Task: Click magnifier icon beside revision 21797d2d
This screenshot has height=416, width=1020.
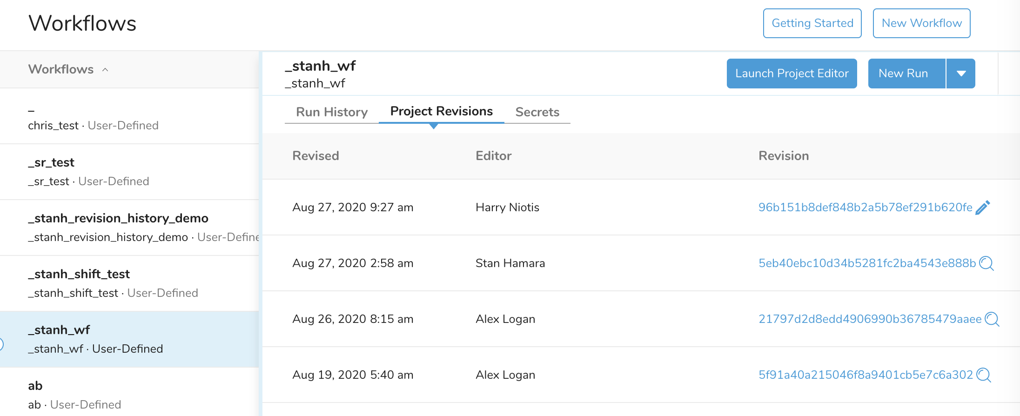Action: [x=992, y=319]
